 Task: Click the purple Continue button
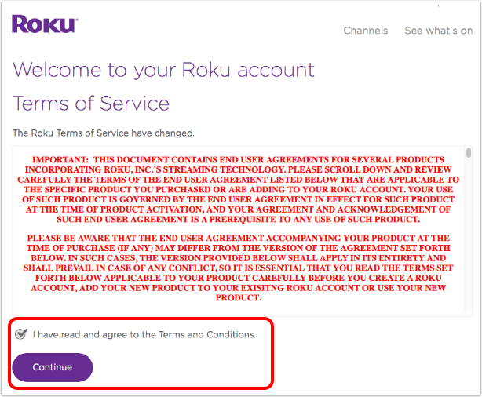pos(53,367)
